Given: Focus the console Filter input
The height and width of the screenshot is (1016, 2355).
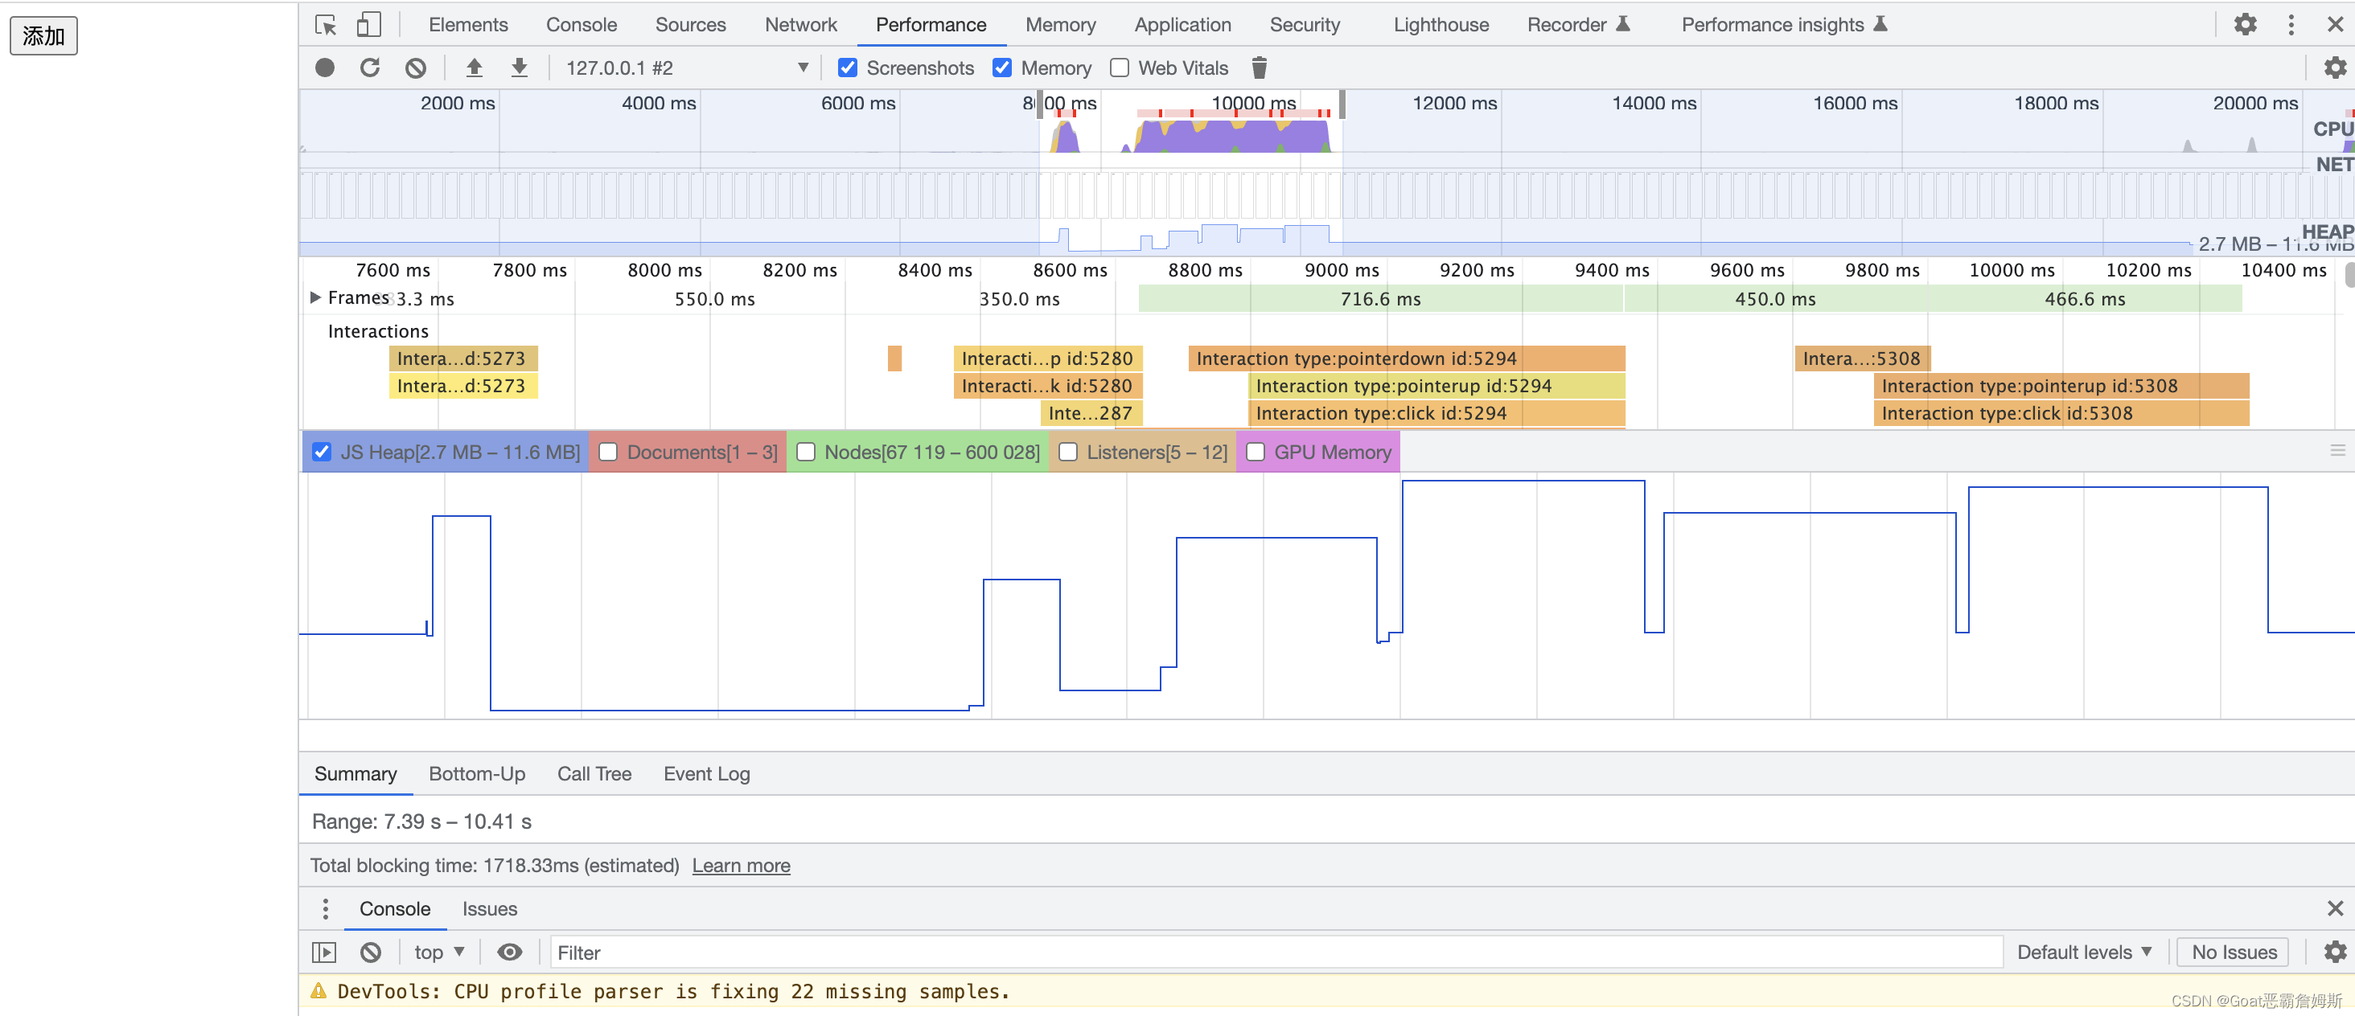Looking at the screenshot, I should pos(1276,952).
